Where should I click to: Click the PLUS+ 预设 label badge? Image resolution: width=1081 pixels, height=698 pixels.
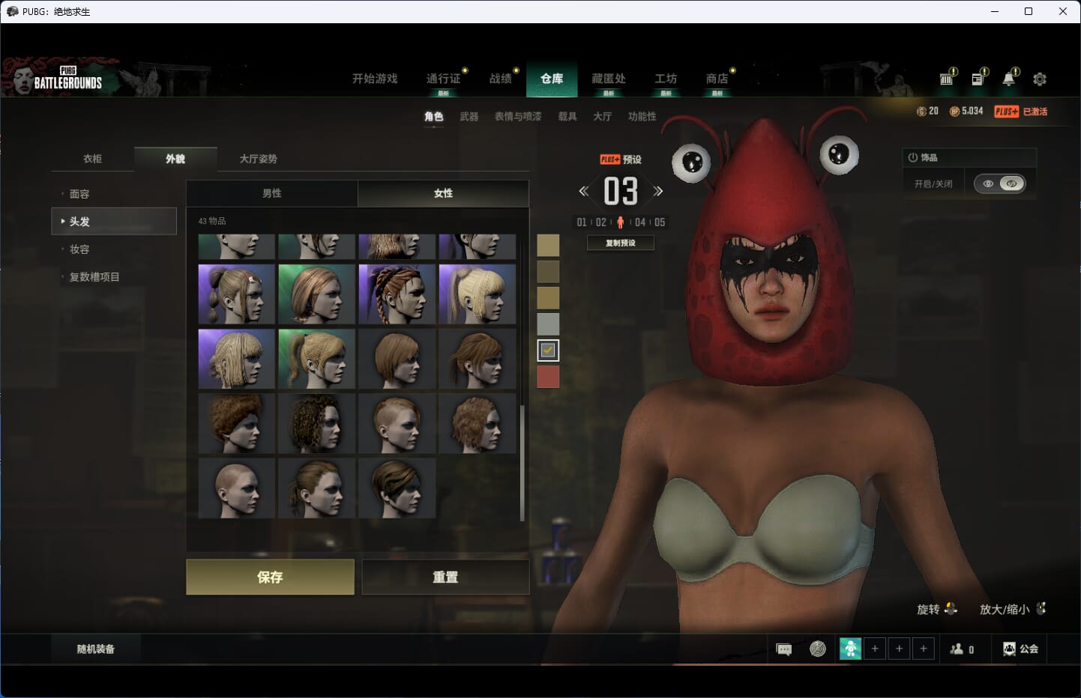(620, 160)
